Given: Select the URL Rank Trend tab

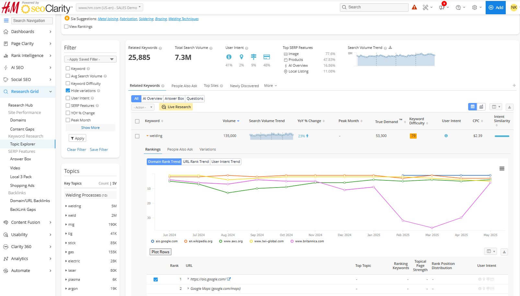Looking at the screenshot, I should click(196, 162).
